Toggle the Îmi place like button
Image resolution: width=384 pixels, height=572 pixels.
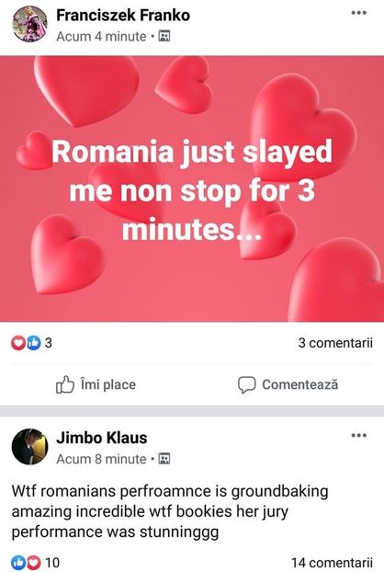point(96,384)
